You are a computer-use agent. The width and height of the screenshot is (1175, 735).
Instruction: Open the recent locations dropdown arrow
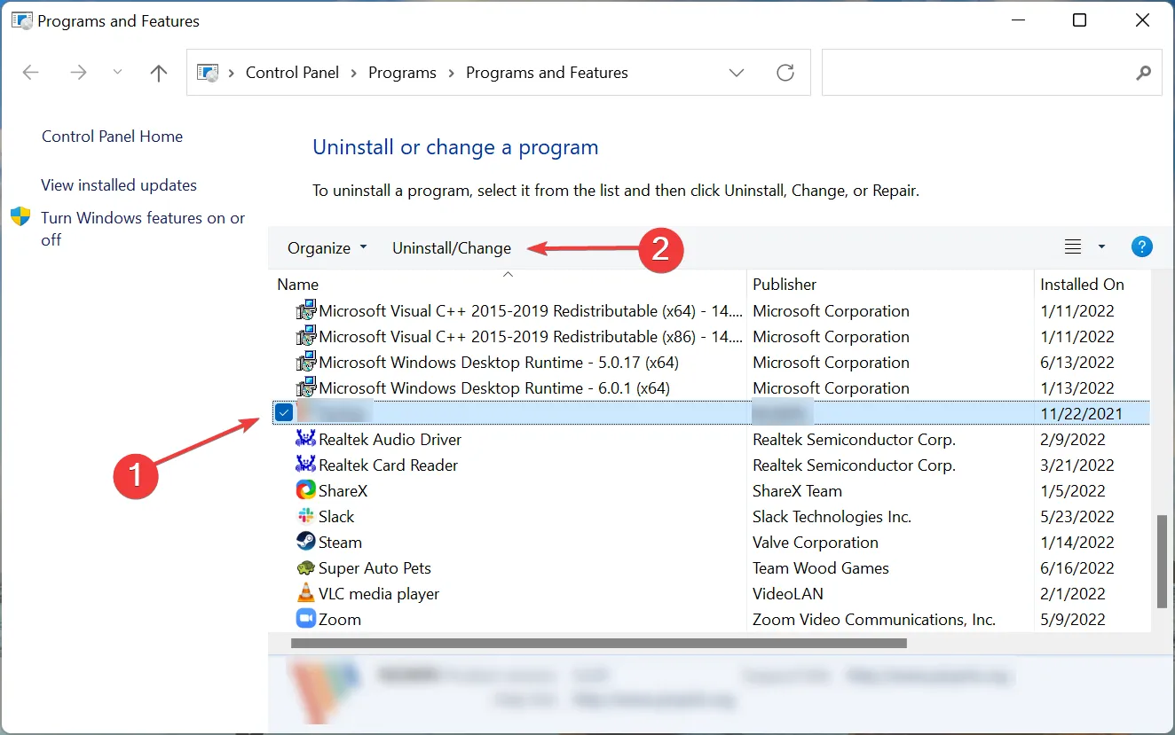coord(118,73)
